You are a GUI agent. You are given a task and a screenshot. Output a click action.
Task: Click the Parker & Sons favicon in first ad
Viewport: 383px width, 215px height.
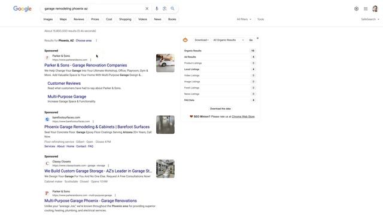pyautogui.click(x=47, y=58)
